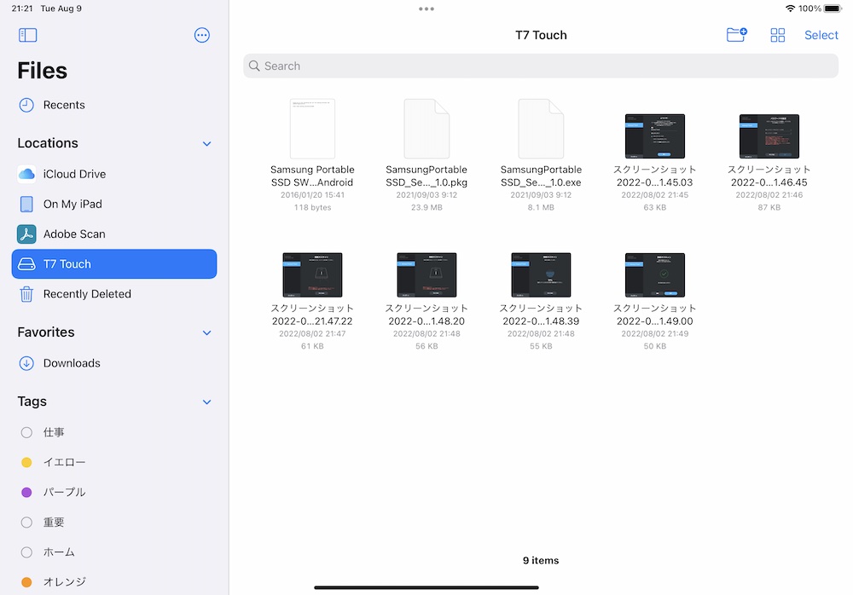Click the magnifying glass search icon
The width and height of the screenshot is (853, 595).
point(254,66)
